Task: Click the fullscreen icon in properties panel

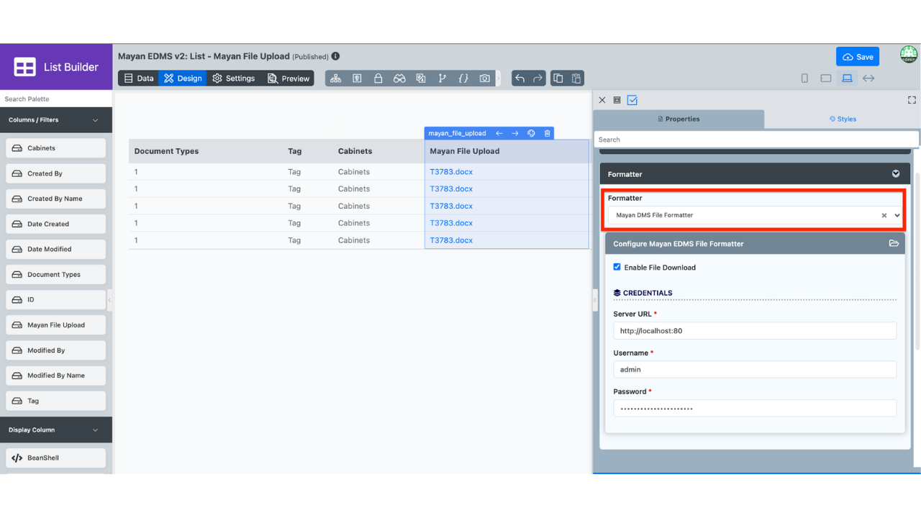Action: point(912,101)
